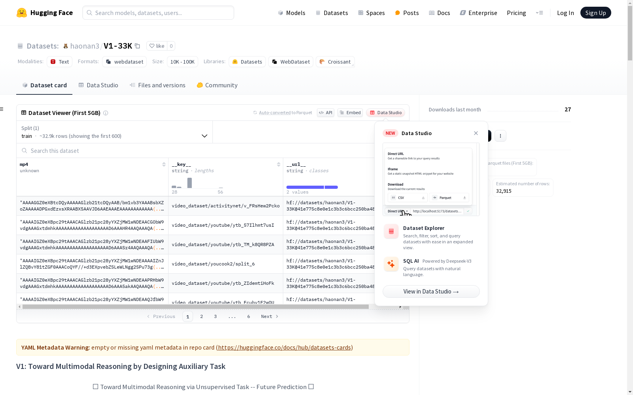Click the Datasets library tag
633x395 pixels.
click(x=247, y=62)
